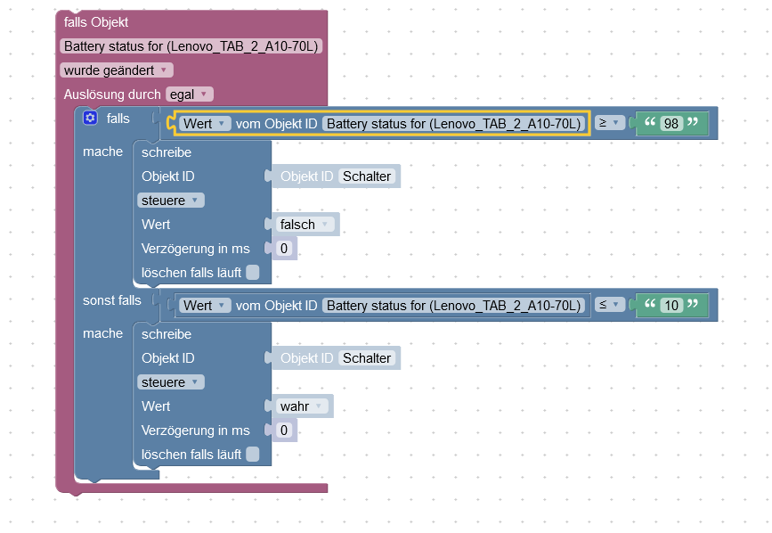Click the closing quote icon after 98
This screenshot has width=772, height=533.
[693, 122]
